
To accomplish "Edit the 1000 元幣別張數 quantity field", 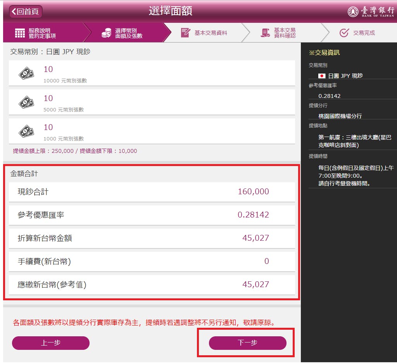I will (152, 131).
